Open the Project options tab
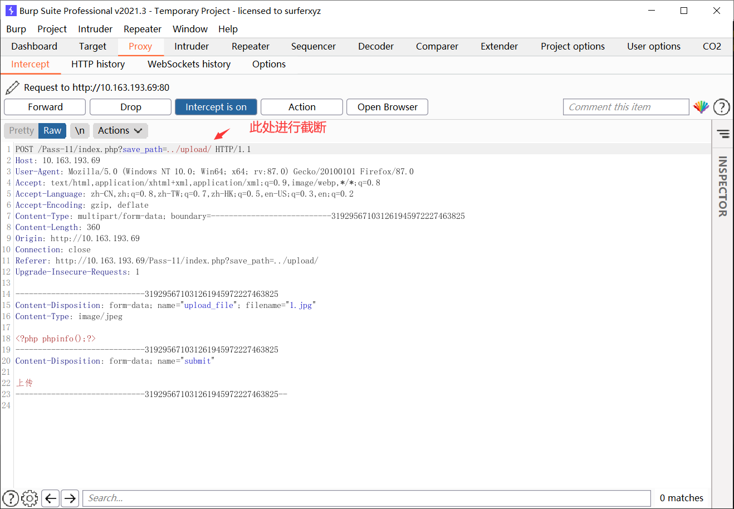734x509 pixels. 572,46
